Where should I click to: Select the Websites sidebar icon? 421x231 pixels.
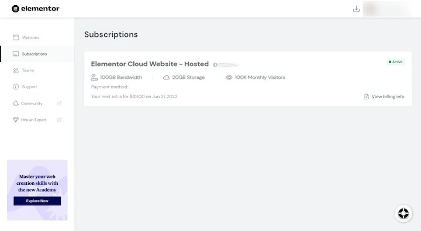click(16, 37)
